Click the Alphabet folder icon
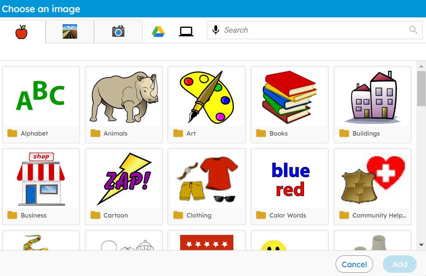This screenshot has height=276, width=426. [12, 133]
